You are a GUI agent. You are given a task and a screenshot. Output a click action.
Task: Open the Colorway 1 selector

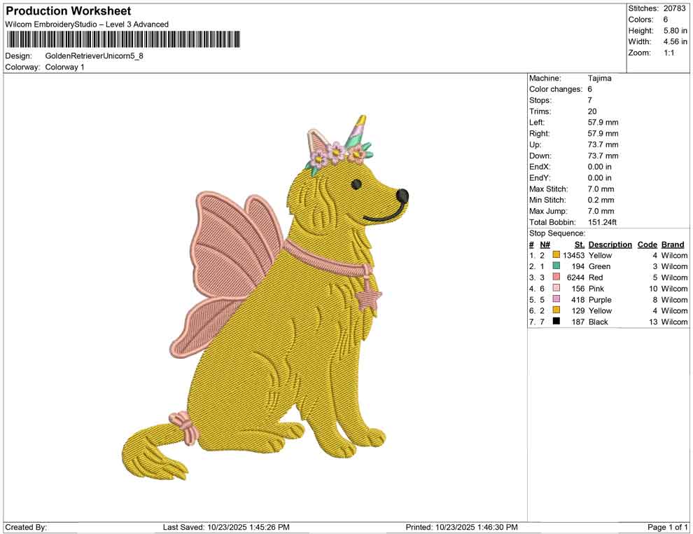pos(66,67)
